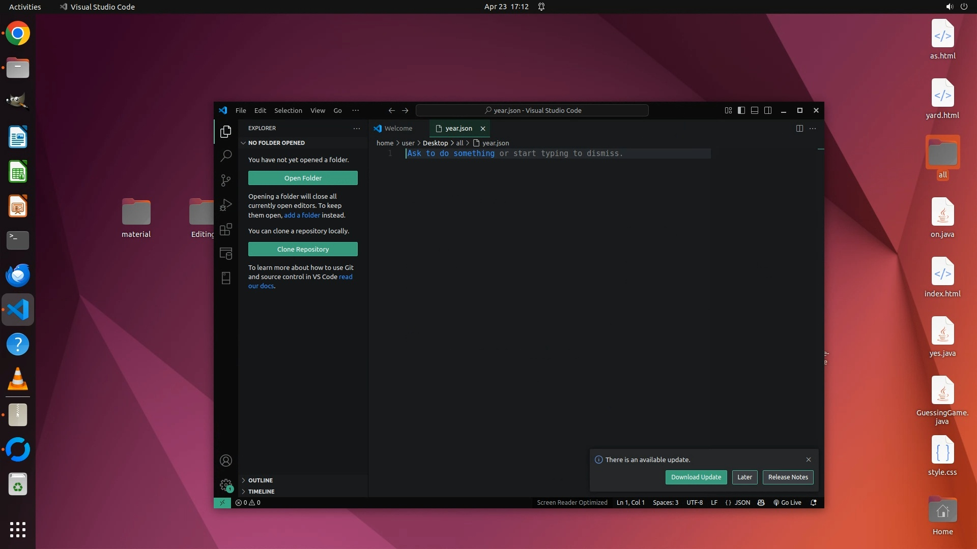
Task: Toggle the secondary side bar
Action: coord(768,110)
